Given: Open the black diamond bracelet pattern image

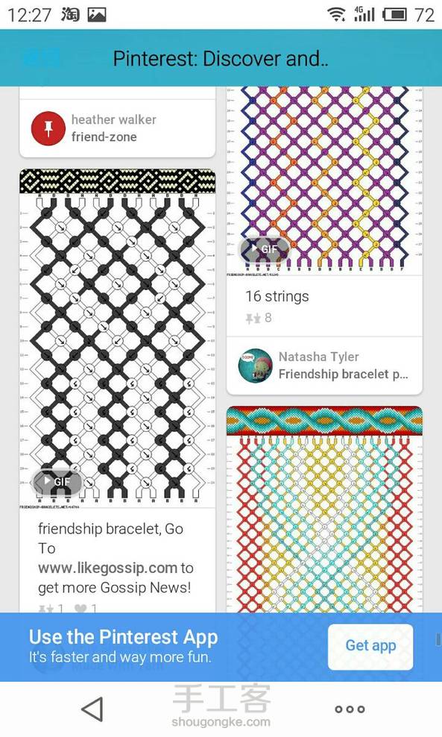Looking at the screenshot, I should point(118,339).
